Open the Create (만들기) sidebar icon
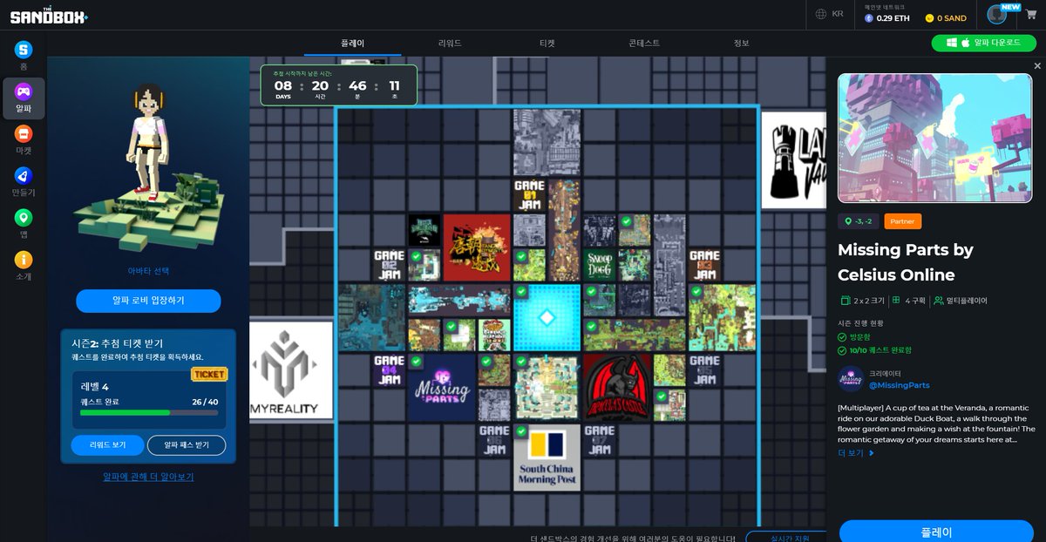The height and width of the screenshot is (542, 1046). 24,175
